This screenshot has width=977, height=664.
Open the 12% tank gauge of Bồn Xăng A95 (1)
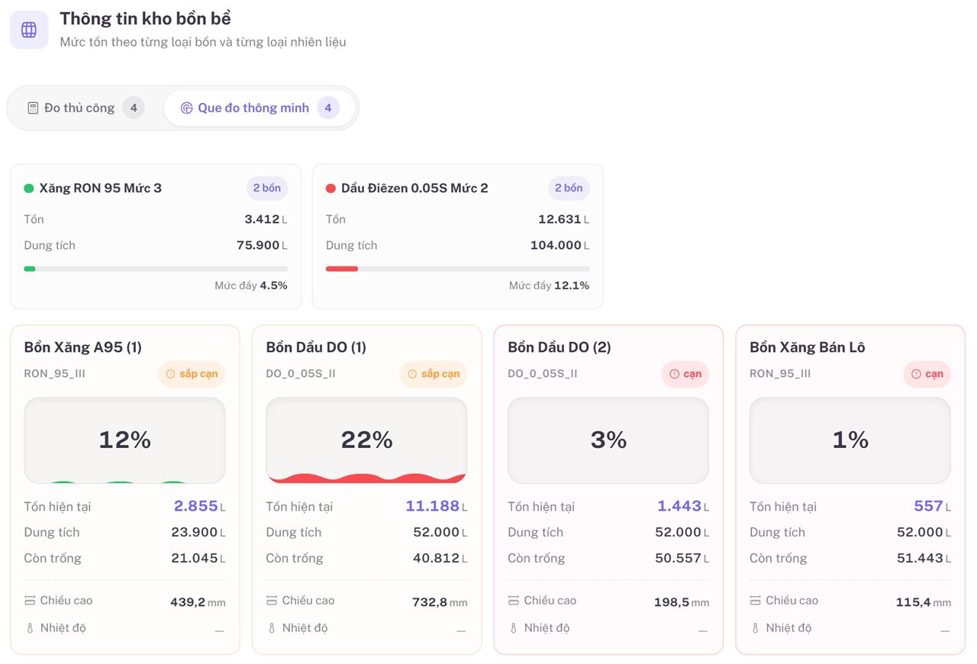click(x=124, y=440)
